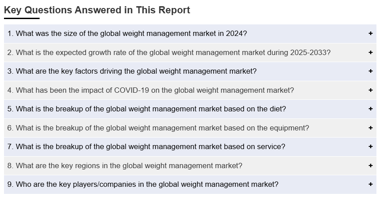Expand the breakup based on service question
Viewport: 380px width, 197px height.
click(146, 146)
